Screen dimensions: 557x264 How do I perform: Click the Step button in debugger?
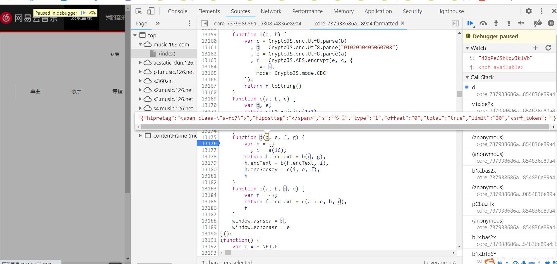point(521,23)
